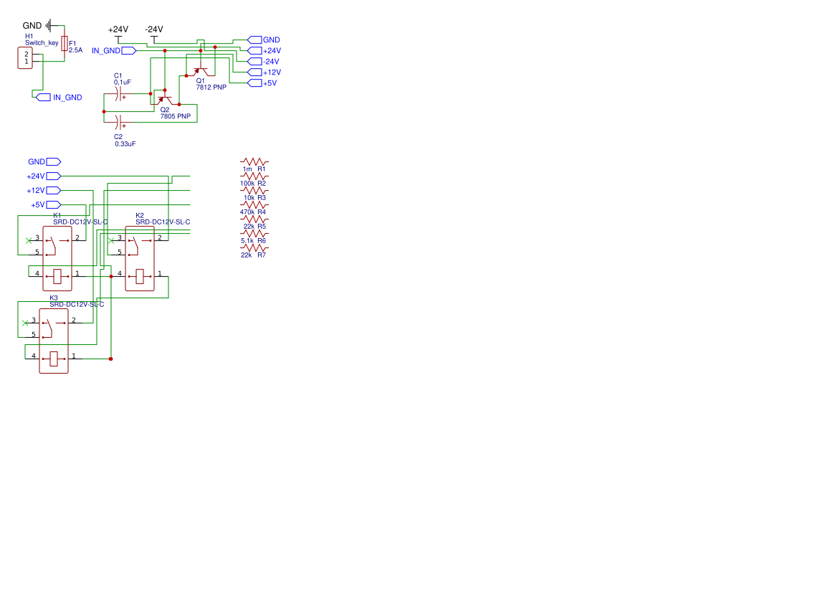Click no-connect marker on K2 pin 3
Viewport: 838px width, 593px height.
click(111, 241)
